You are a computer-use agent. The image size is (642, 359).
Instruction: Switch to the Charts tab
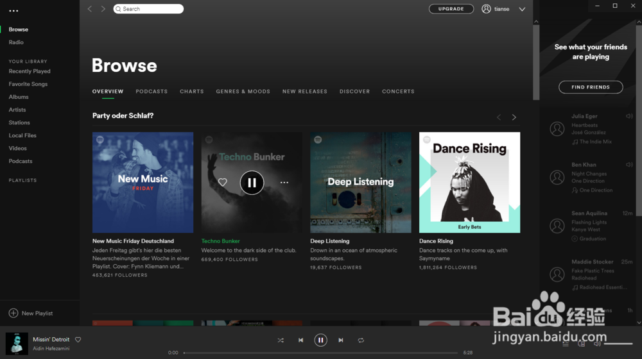coord(191,92)
